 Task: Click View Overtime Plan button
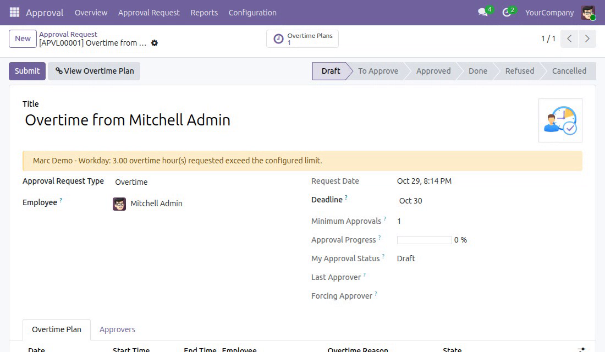coord(94,71)
